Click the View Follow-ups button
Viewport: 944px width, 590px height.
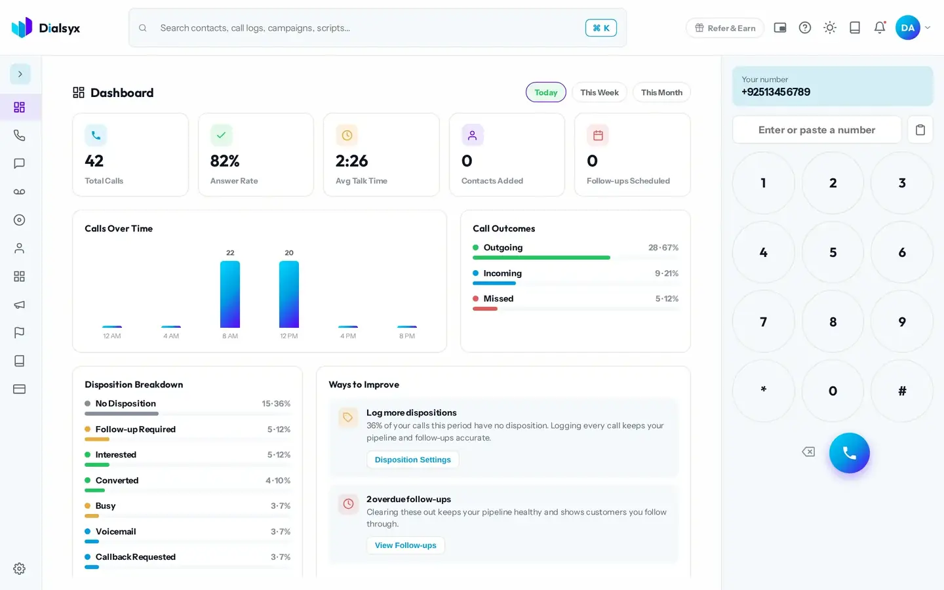[405, 545]
